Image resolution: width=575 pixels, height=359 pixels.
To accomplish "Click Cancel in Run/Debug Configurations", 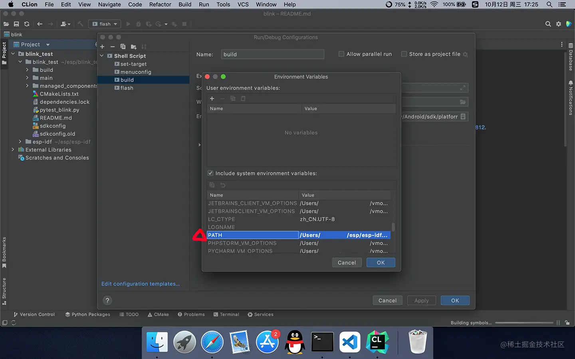I will (x=387, y=300).
